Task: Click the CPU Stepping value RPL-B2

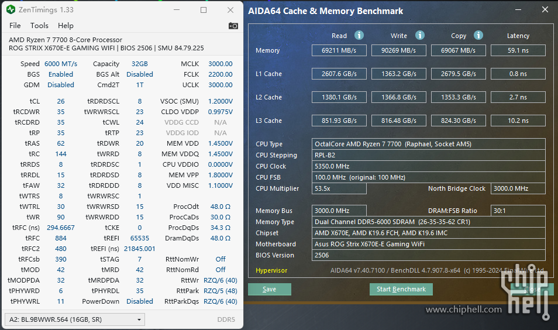Action: pos(429,155)
